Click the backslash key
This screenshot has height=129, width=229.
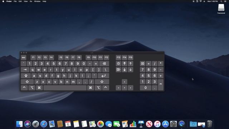point(106,70)
